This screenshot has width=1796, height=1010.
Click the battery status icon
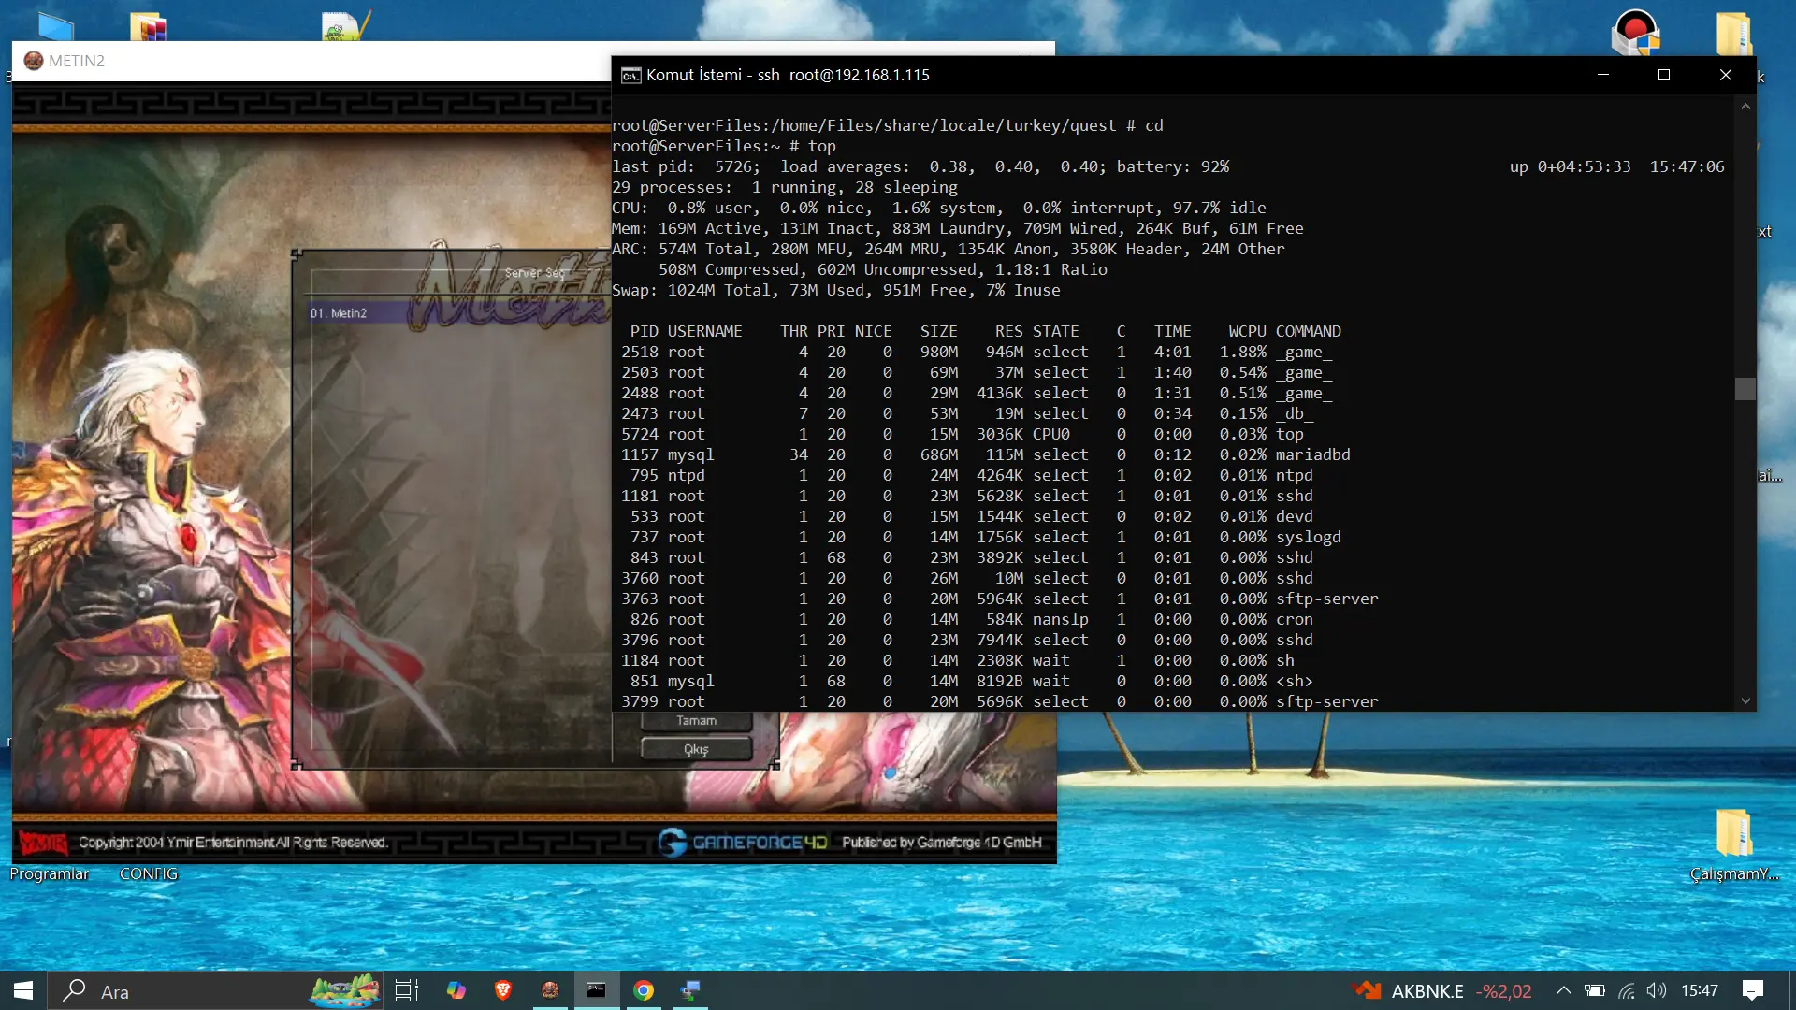(1595, 990)
